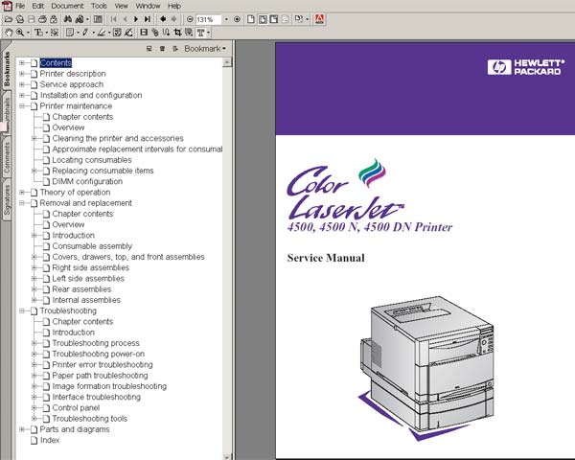Go to the next page arrow
Screen dimensions: 575x460
click(x=136, y=19)
